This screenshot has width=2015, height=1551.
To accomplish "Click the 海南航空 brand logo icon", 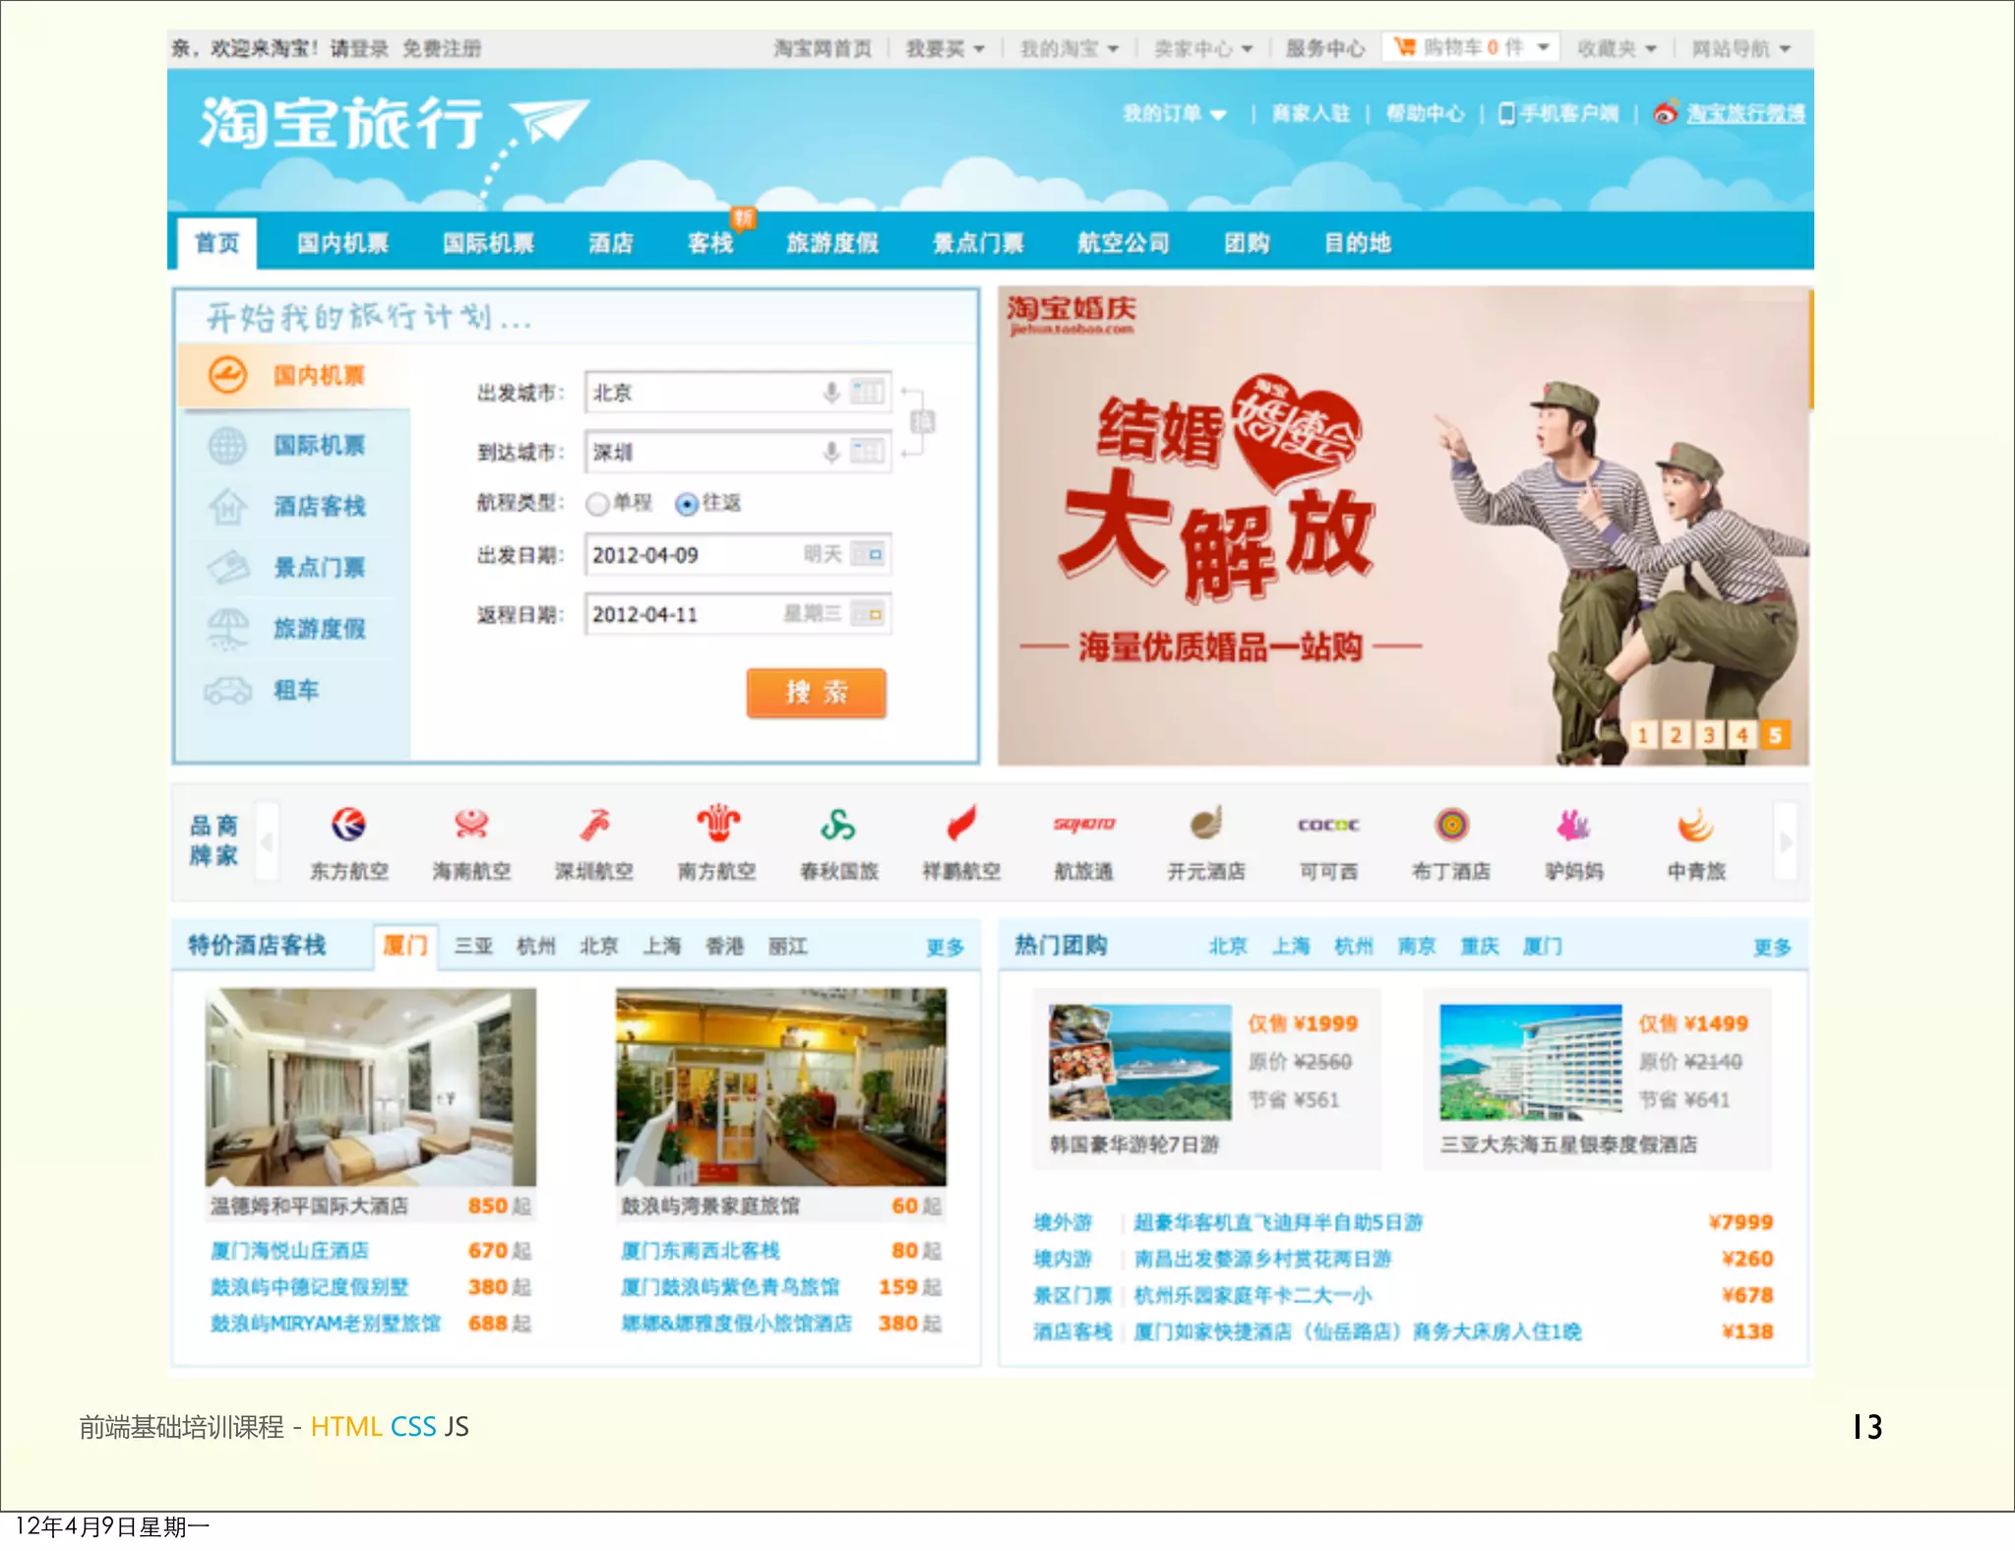I will pos(471,824).
